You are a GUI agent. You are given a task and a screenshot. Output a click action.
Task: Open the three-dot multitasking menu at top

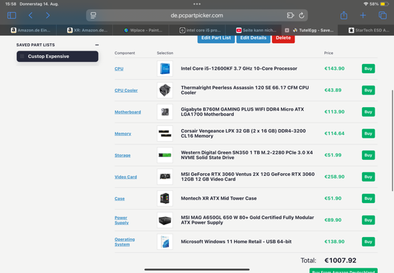(x=197, y=4)
